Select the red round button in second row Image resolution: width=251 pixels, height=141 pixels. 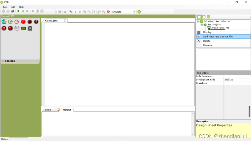10,28
